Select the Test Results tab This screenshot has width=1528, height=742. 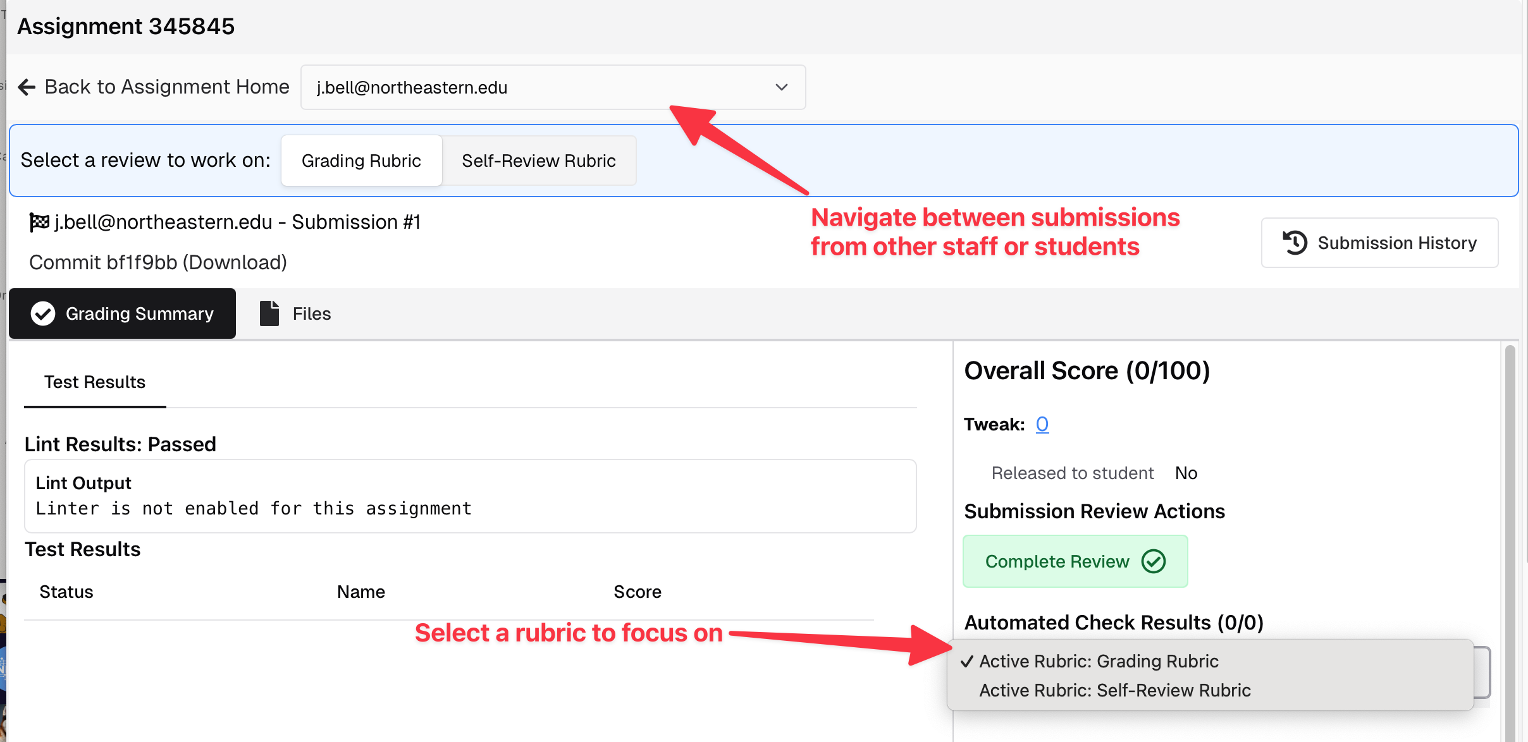point(94,381)
